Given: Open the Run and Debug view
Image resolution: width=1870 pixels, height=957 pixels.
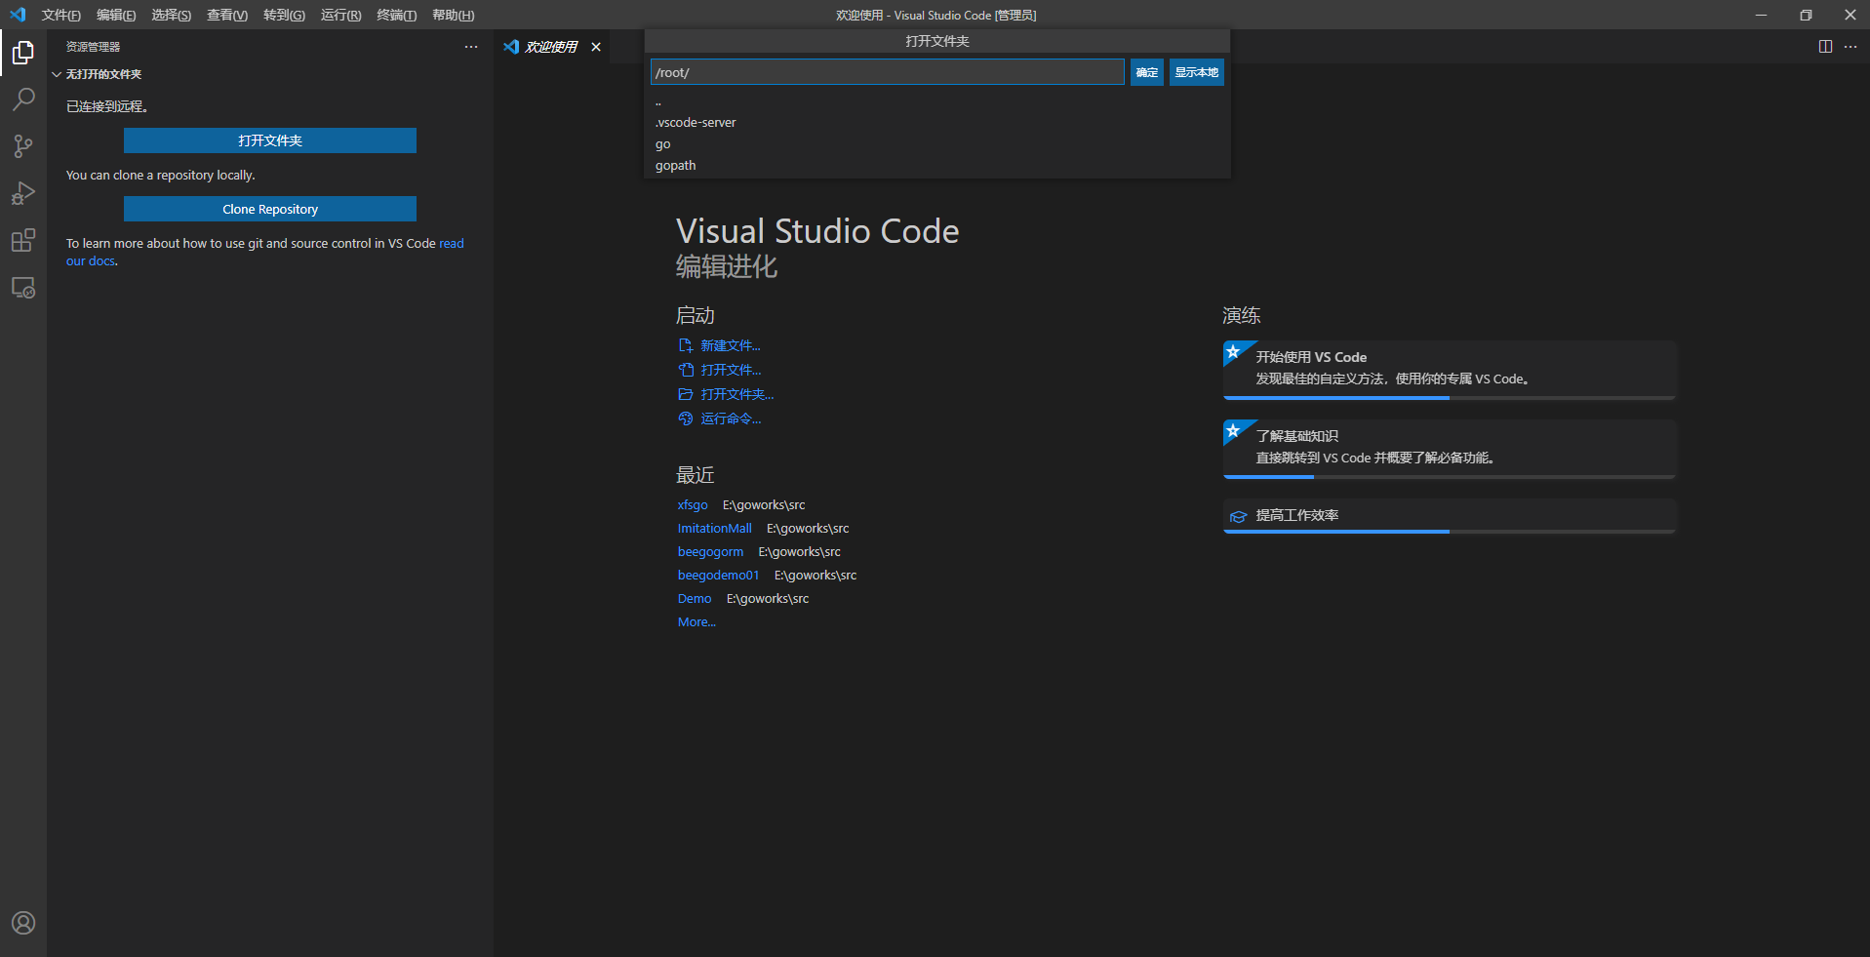Looking at the screenshot, I should [23, 193].
